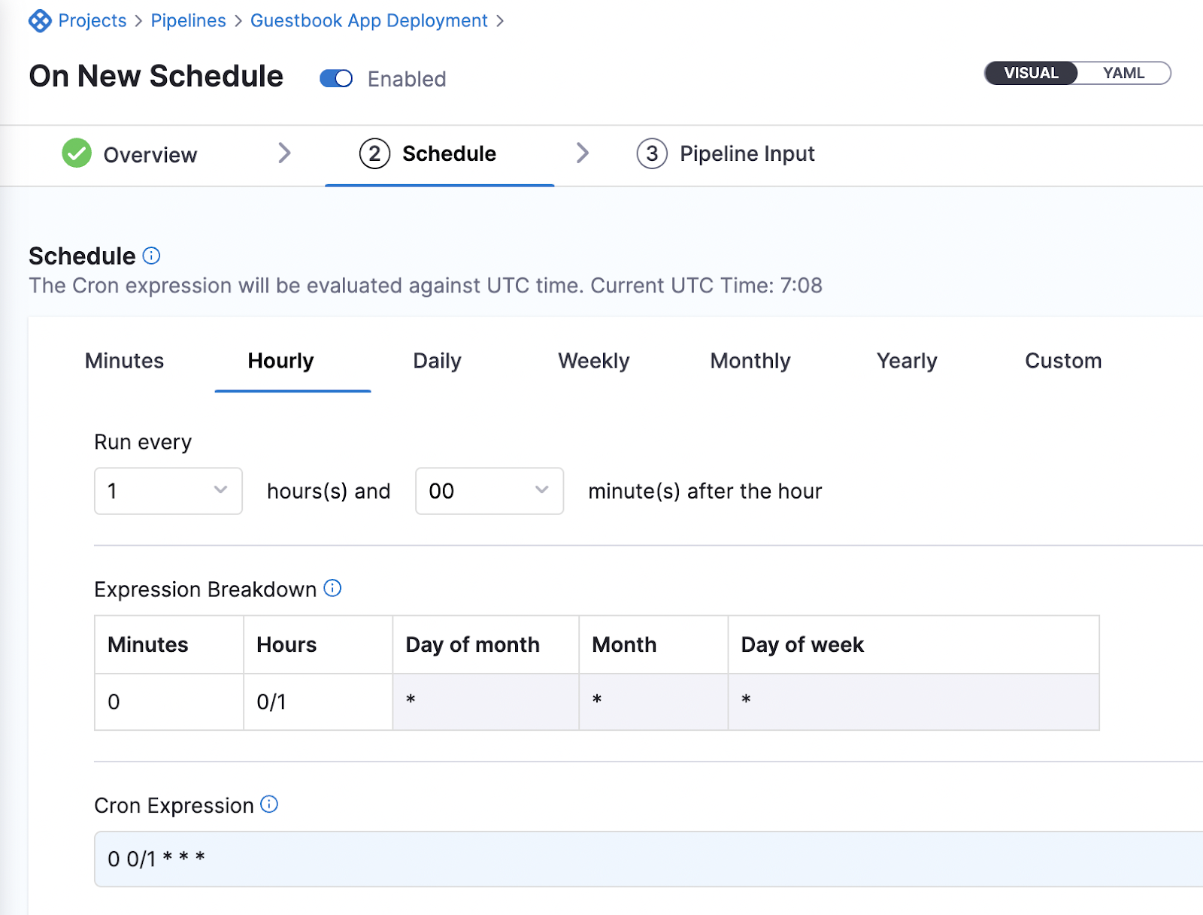Open the Custom schedule tab
This screenshot has height=915, width=1203.
[1062, 361]
